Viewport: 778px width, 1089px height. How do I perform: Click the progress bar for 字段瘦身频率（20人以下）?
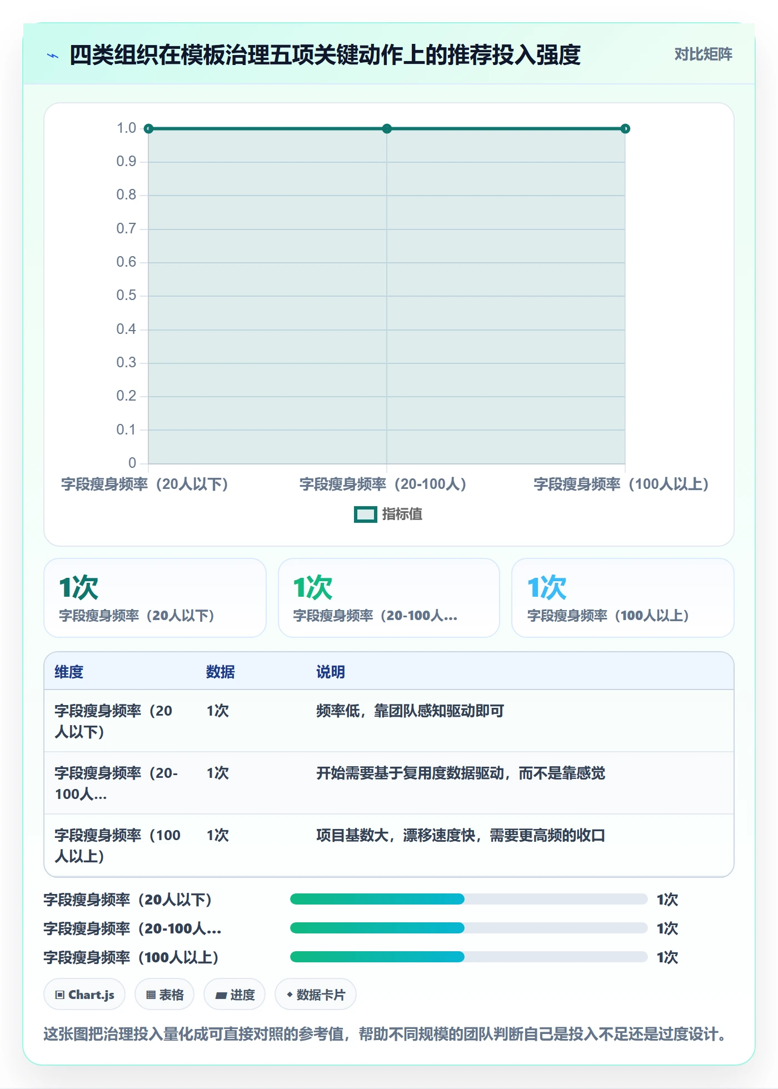468,899
